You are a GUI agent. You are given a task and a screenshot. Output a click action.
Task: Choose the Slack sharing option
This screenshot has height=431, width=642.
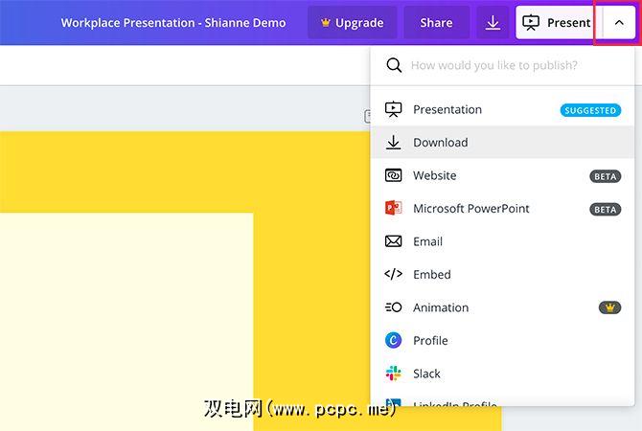coord(503,374)
